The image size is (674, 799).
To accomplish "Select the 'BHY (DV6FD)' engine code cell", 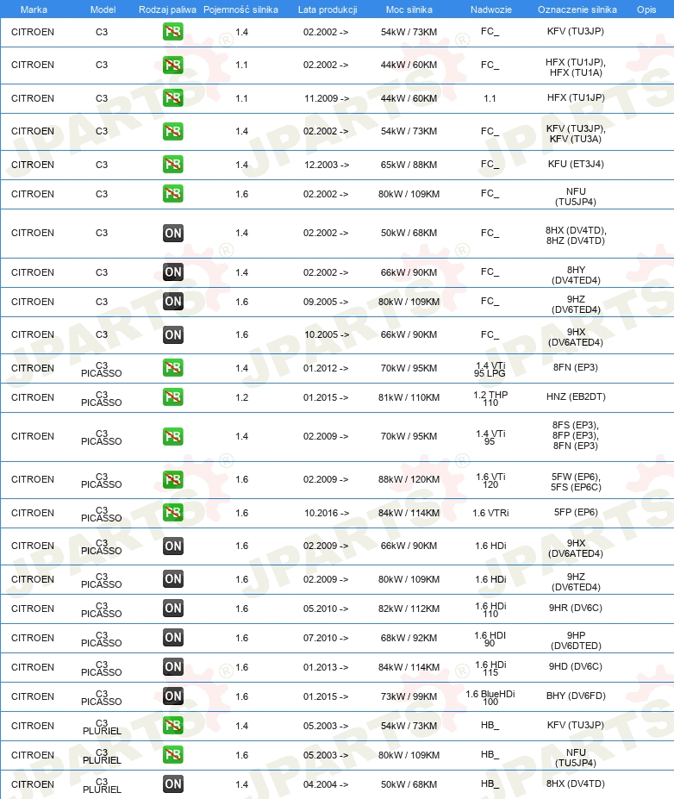I will pyautogui.click(x=576, y=696).
